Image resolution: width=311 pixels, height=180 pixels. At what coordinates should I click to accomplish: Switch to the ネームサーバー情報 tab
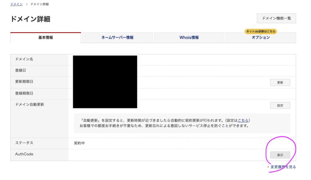[117, 37]
